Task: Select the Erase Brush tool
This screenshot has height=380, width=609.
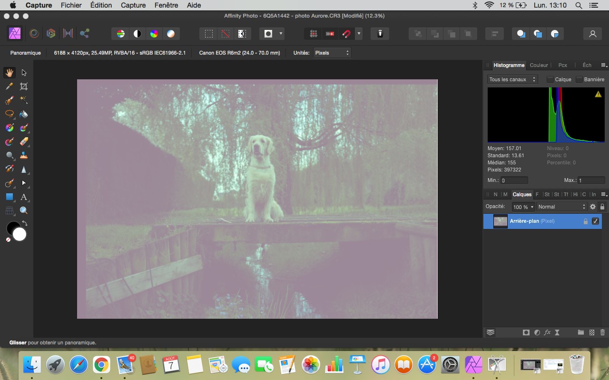Action: 24,142
